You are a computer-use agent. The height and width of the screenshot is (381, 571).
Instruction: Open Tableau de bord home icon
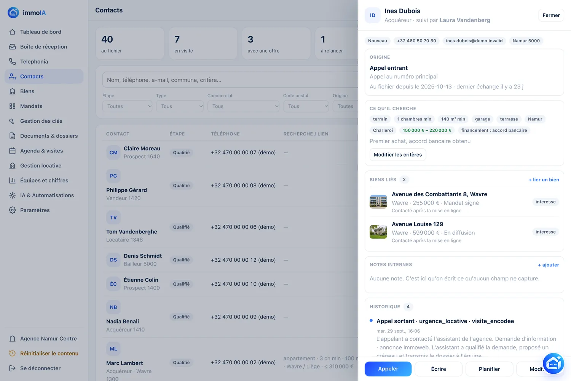point(13,32)
